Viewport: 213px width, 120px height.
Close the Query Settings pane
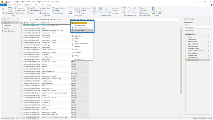(x=209, y=19)
